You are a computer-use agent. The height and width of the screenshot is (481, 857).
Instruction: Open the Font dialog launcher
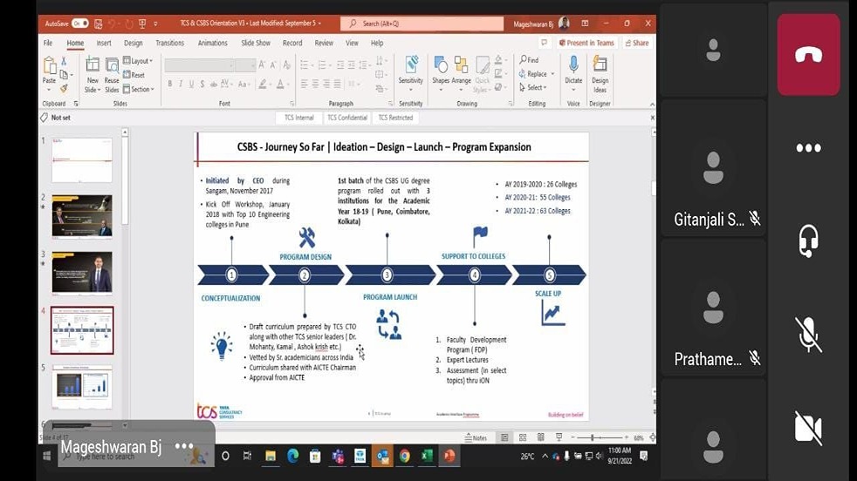tap(291, 103)
